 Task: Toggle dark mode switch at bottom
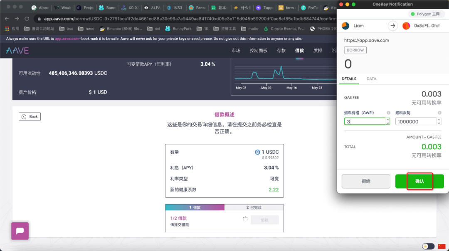click(x=428, y=246)
